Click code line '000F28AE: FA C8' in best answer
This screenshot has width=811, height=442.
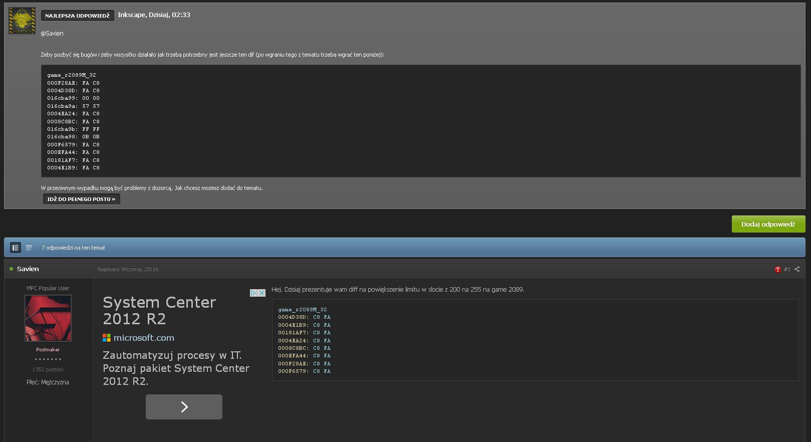point(74,83)
